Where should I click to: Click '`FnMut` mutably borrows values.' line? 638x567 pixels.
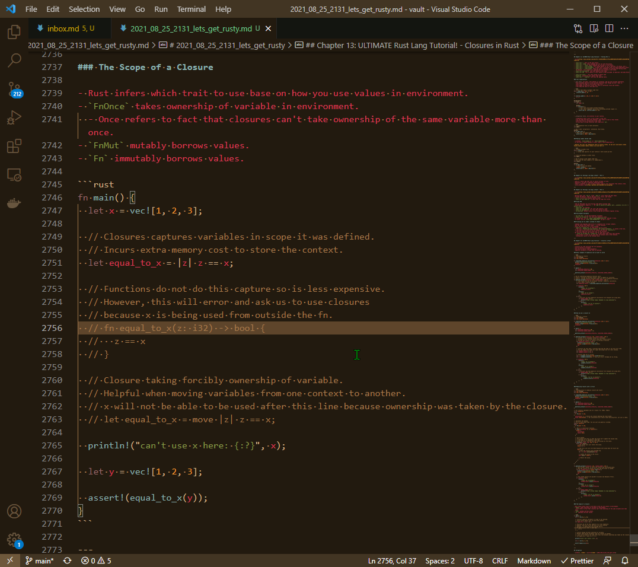click(163, 145)
